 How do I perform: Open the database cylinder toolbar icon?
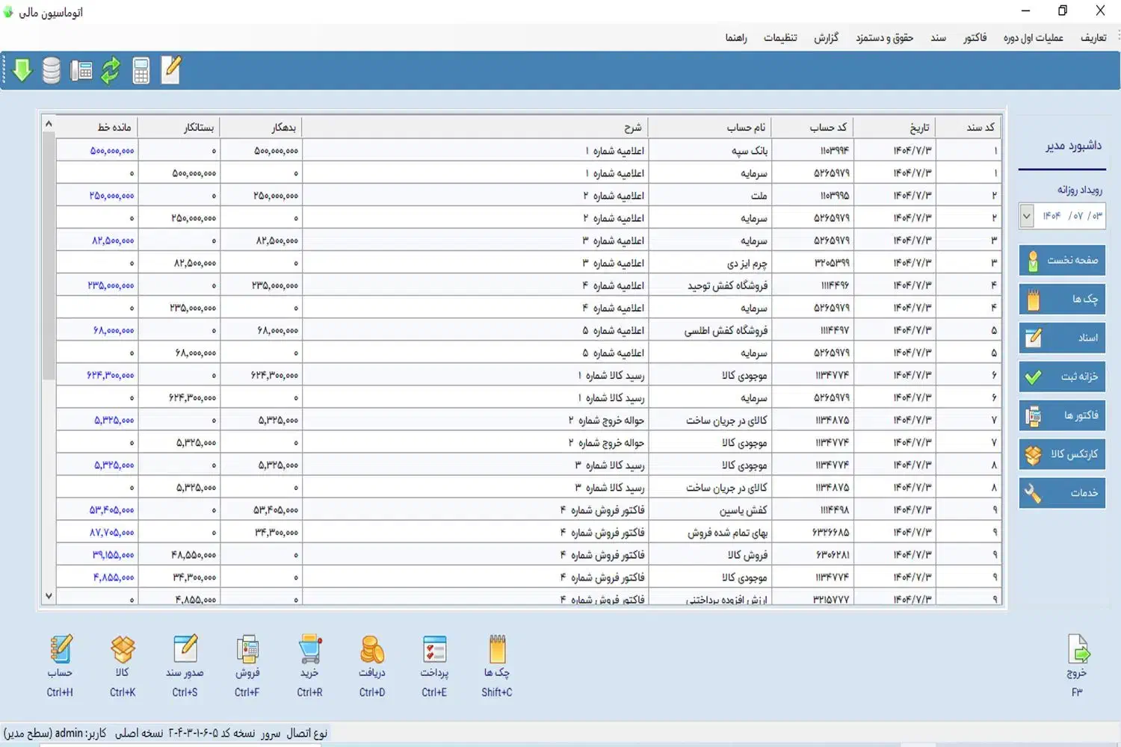tap(51, 70)
